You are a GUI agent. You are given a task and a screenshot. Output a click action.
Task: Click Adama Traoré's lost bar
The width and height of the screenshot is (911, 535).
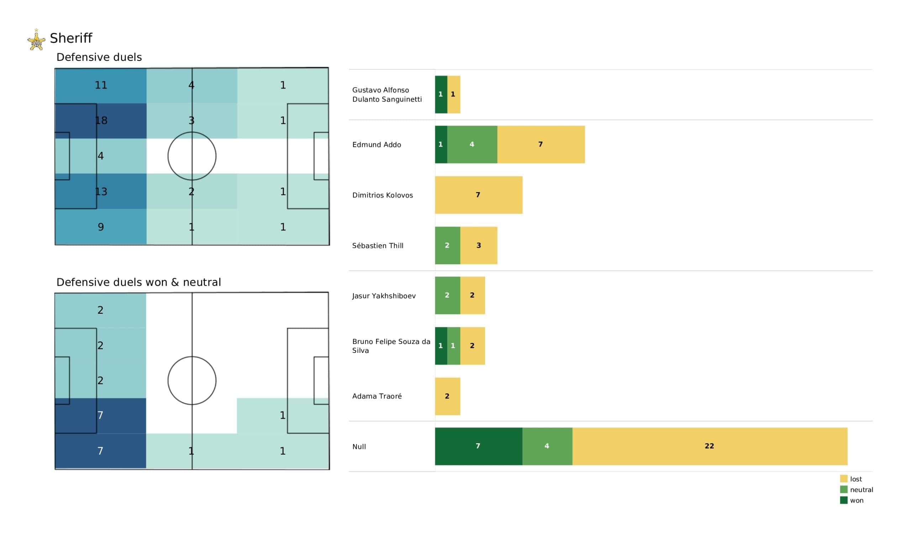[447, 396]
